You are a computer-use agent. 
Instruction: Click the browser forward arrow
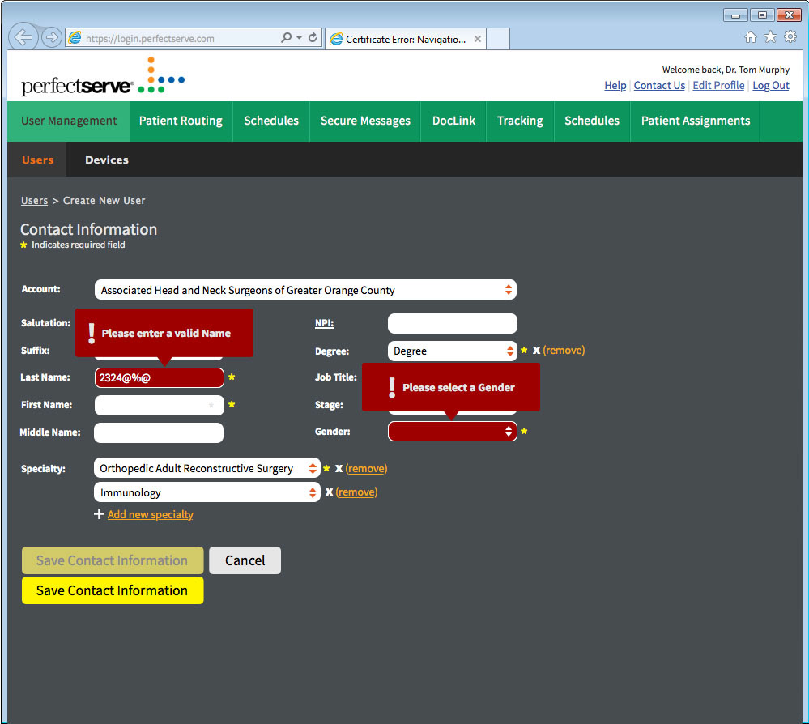point(51,37)
